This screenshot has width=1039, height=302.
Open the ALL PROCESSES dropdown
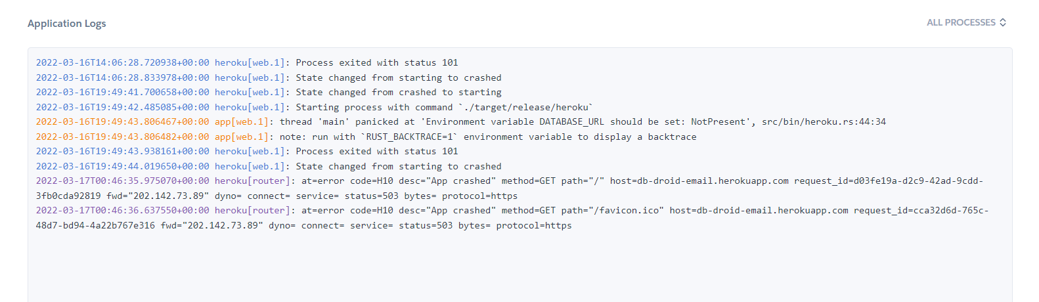(x=961, y=22)
